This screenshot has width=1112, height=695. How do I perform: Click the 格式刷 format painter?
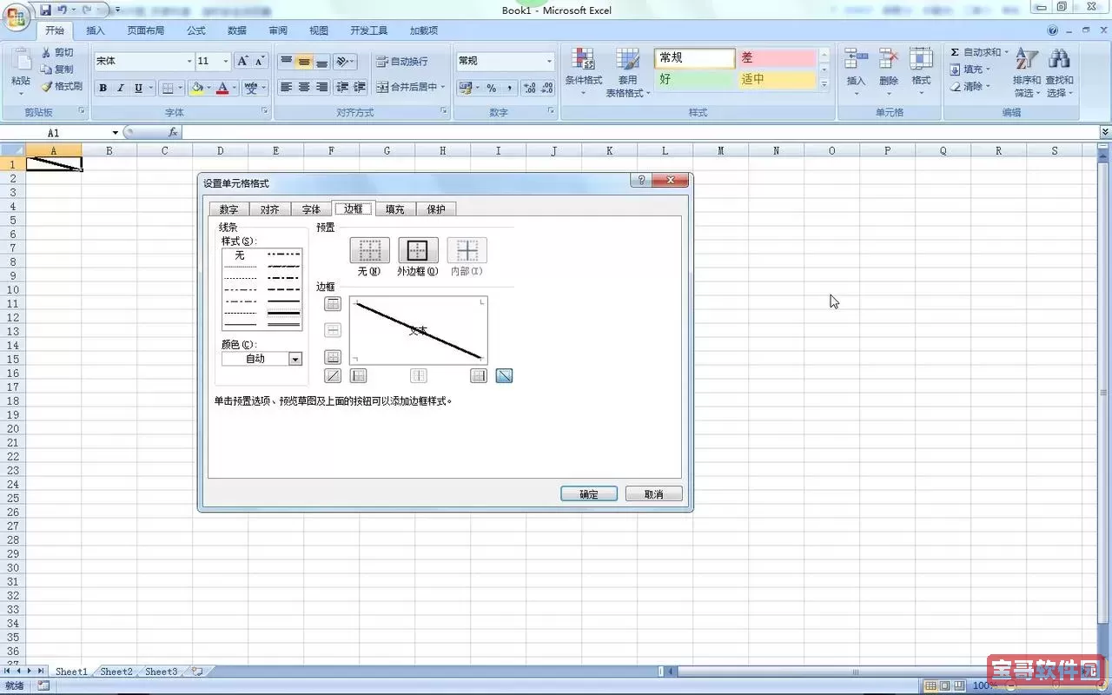(x=62, y=87)
